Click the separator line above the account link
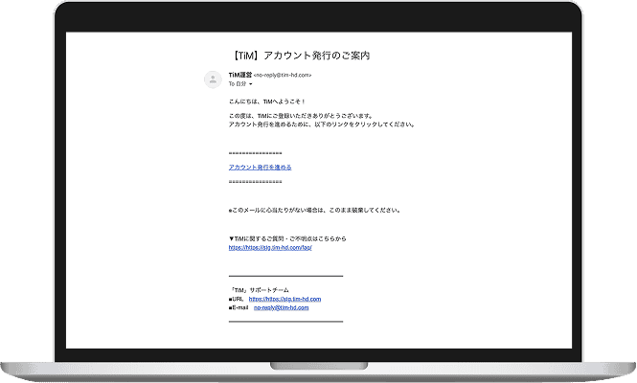Viewport: 637px width, 383px height. point(256,153)
